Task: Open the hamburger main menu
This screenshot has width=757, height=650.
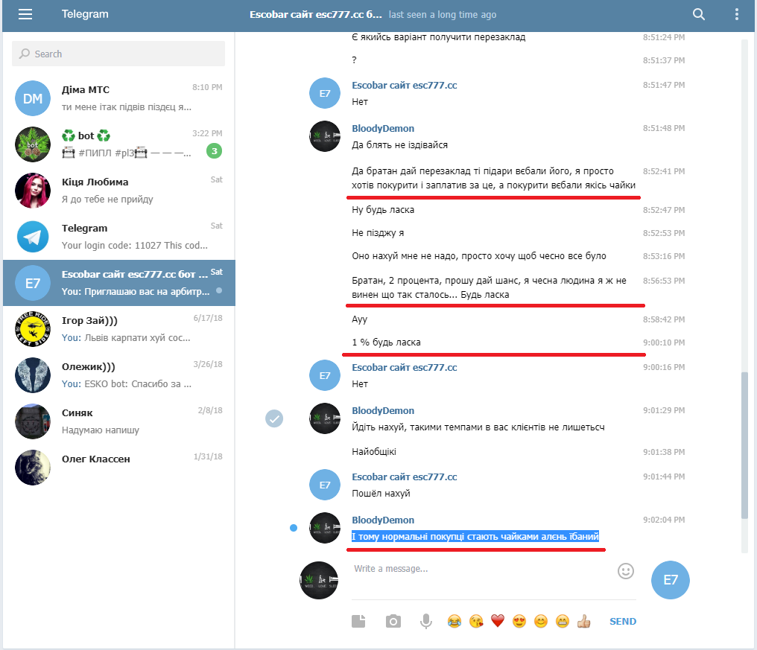Action: (x=25, y=14)
